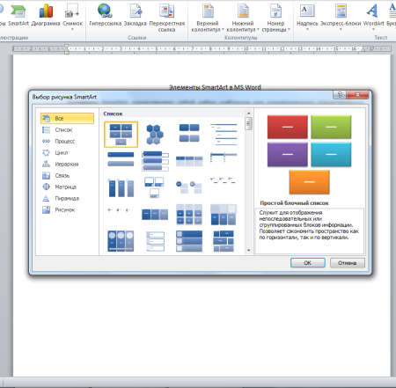This screenshot has width=396, height=388.
Task: Choose the grouped grid list layout
Action: click(x=189, y=215)
